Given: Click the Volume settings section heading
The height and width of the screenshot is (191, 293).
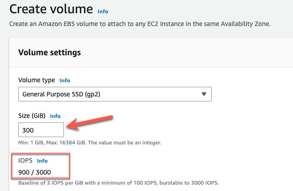Looking at the screenshot, I should [49, 53].
